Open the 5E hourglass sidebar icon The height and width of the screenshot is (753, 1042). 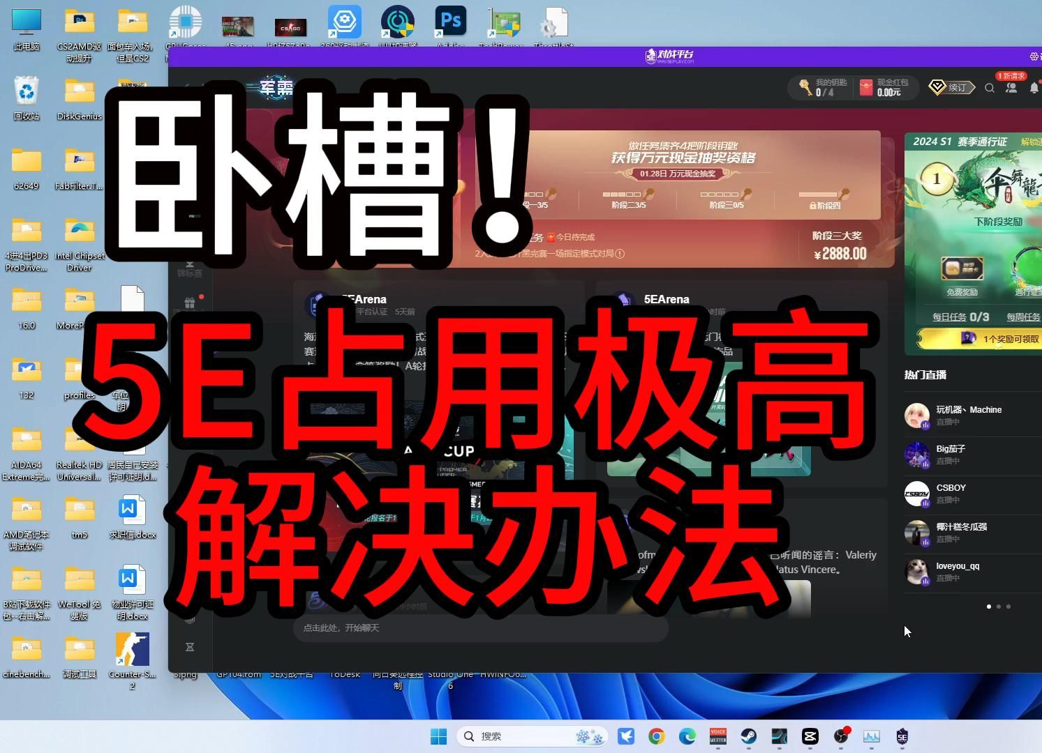(x=189, y=647)
